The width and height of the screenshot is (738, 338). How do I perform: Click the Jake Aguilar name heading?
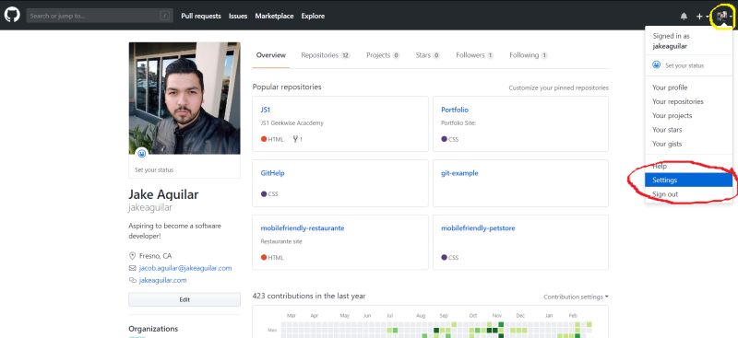click(163, 194)
